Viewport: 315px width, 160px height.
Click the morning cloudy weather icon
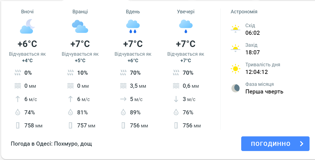[80, 26]
